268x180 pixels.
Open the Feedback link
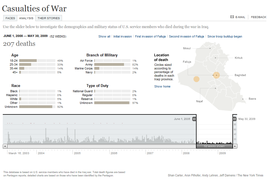(259, 17)
